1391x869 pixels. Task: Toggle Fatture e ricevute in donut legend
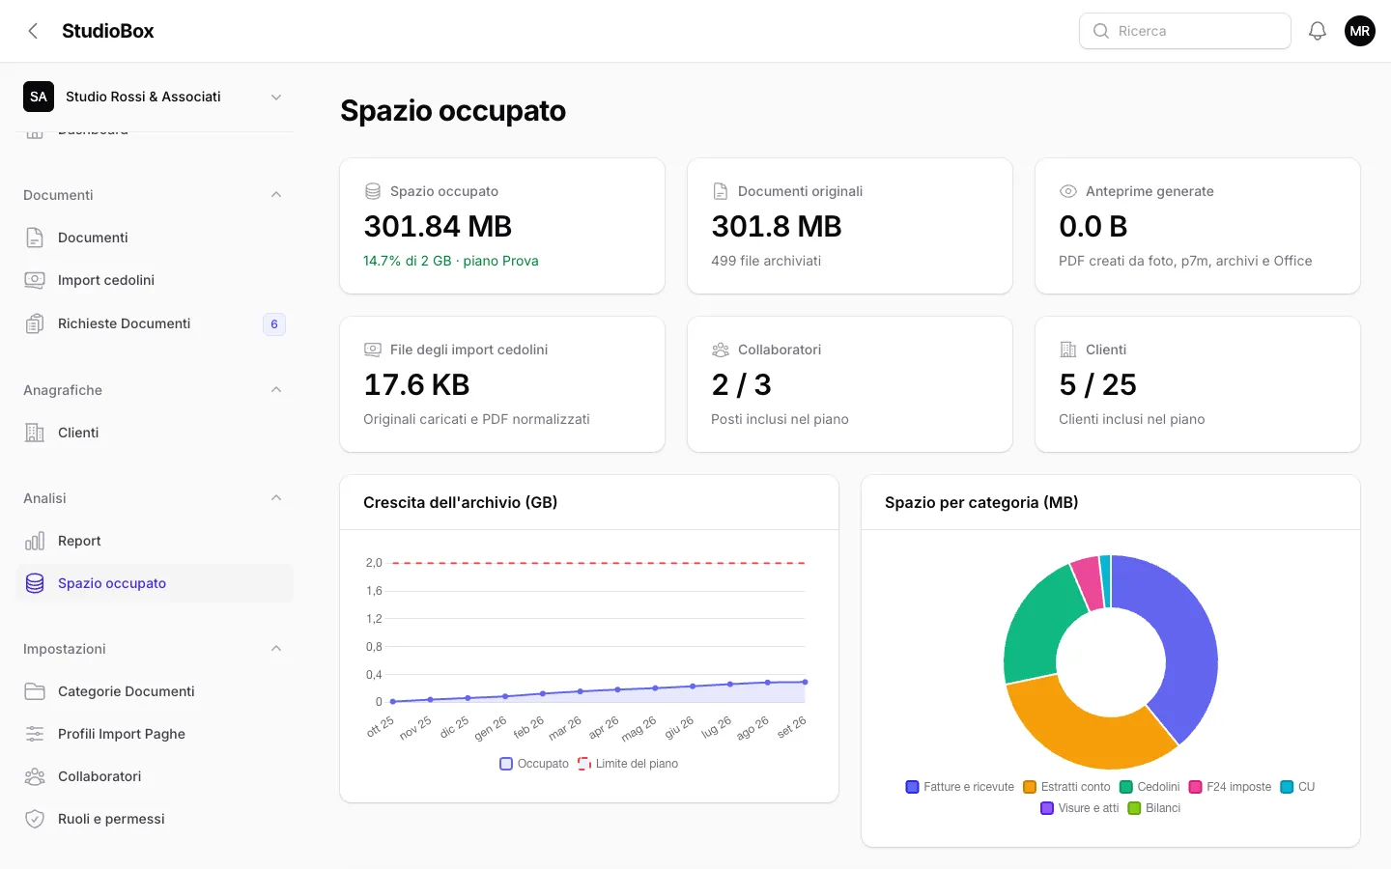coord(960,787)
